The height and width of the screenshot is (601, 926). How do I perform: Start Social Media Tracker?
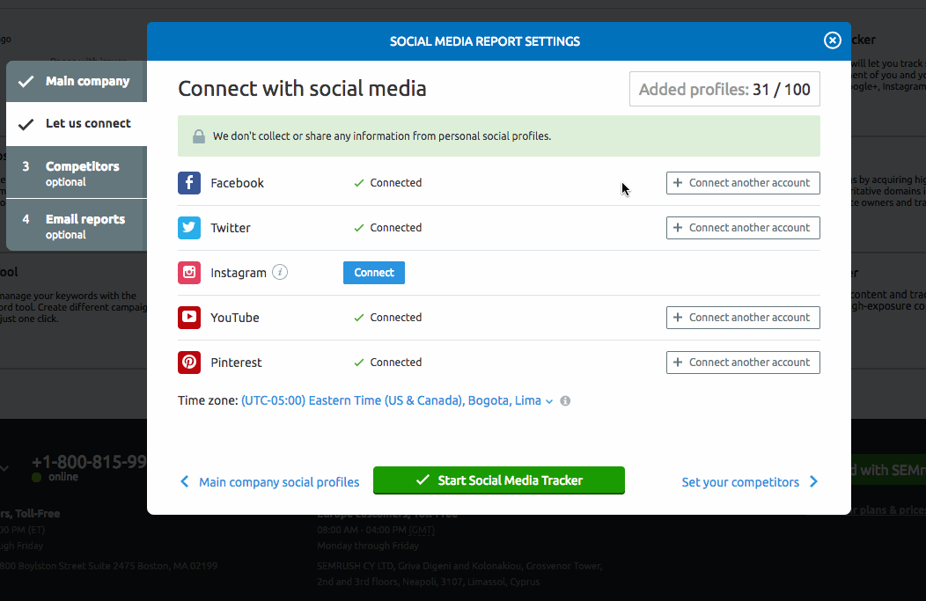(x=499, y=480)
